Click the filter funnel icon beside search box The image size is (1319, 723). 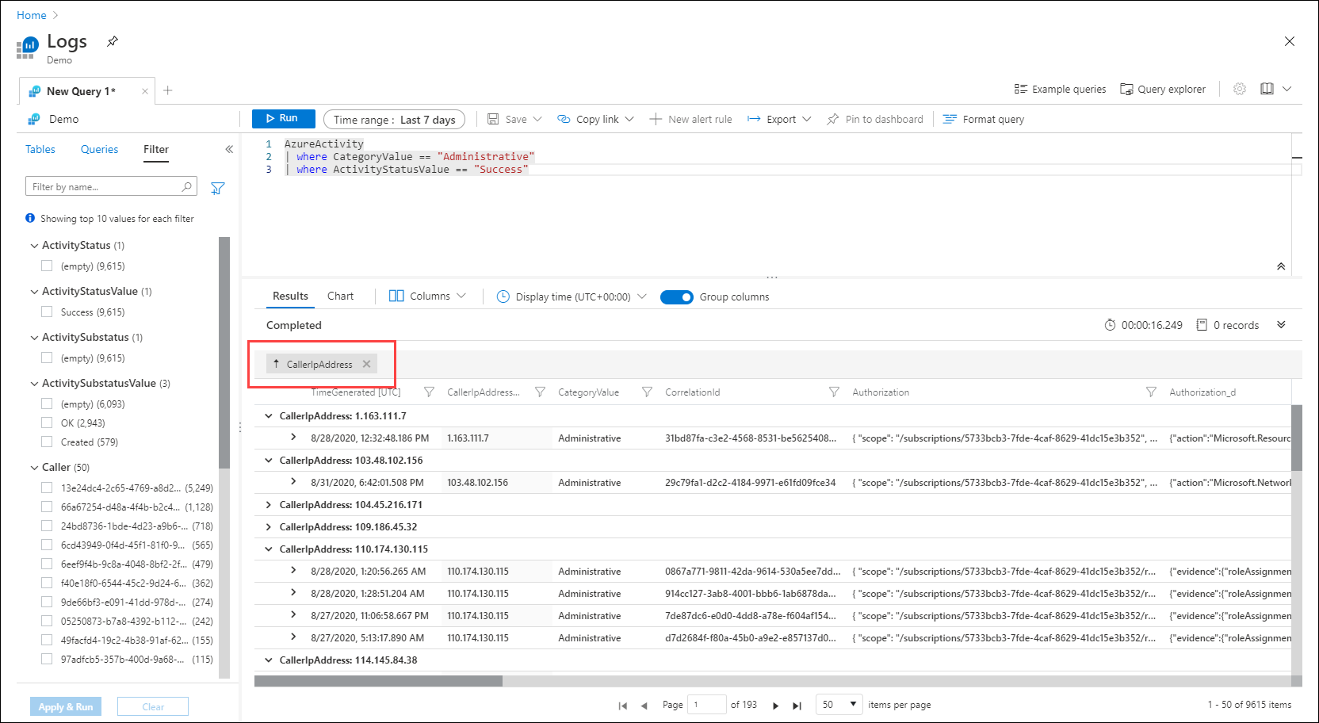[x=218, y=188]
